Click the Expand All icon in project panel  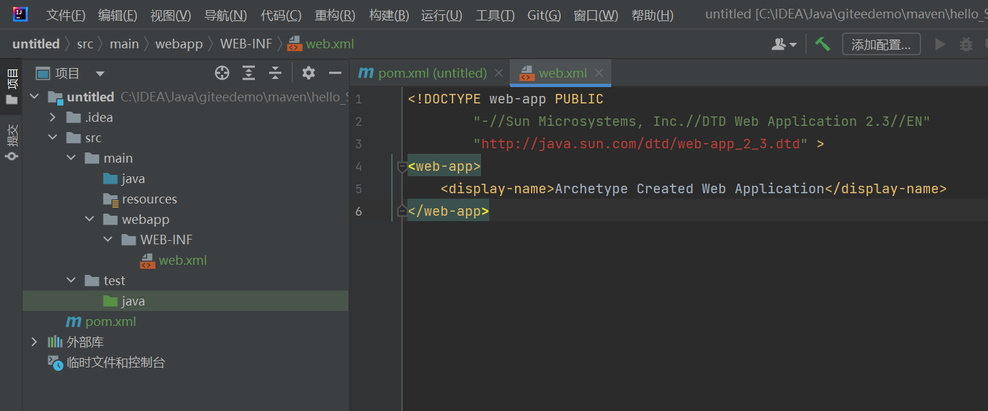coord(249,73)
